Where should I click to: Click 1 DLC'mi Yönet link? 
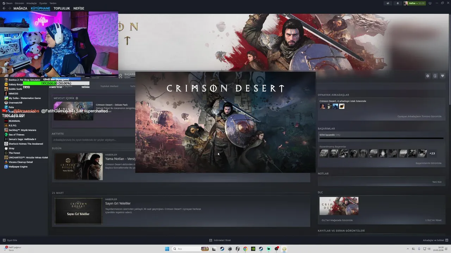coord(433,220)
